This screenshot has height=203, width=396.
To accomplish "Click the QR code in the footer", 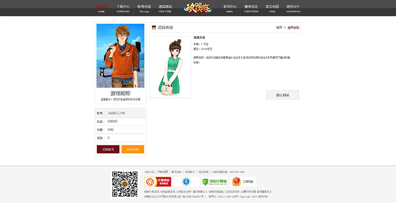I will 125,184.
